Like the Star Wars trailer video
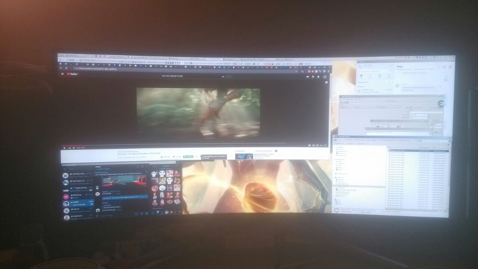The width and height of the screenshot is (478, 269). (165, 157)
